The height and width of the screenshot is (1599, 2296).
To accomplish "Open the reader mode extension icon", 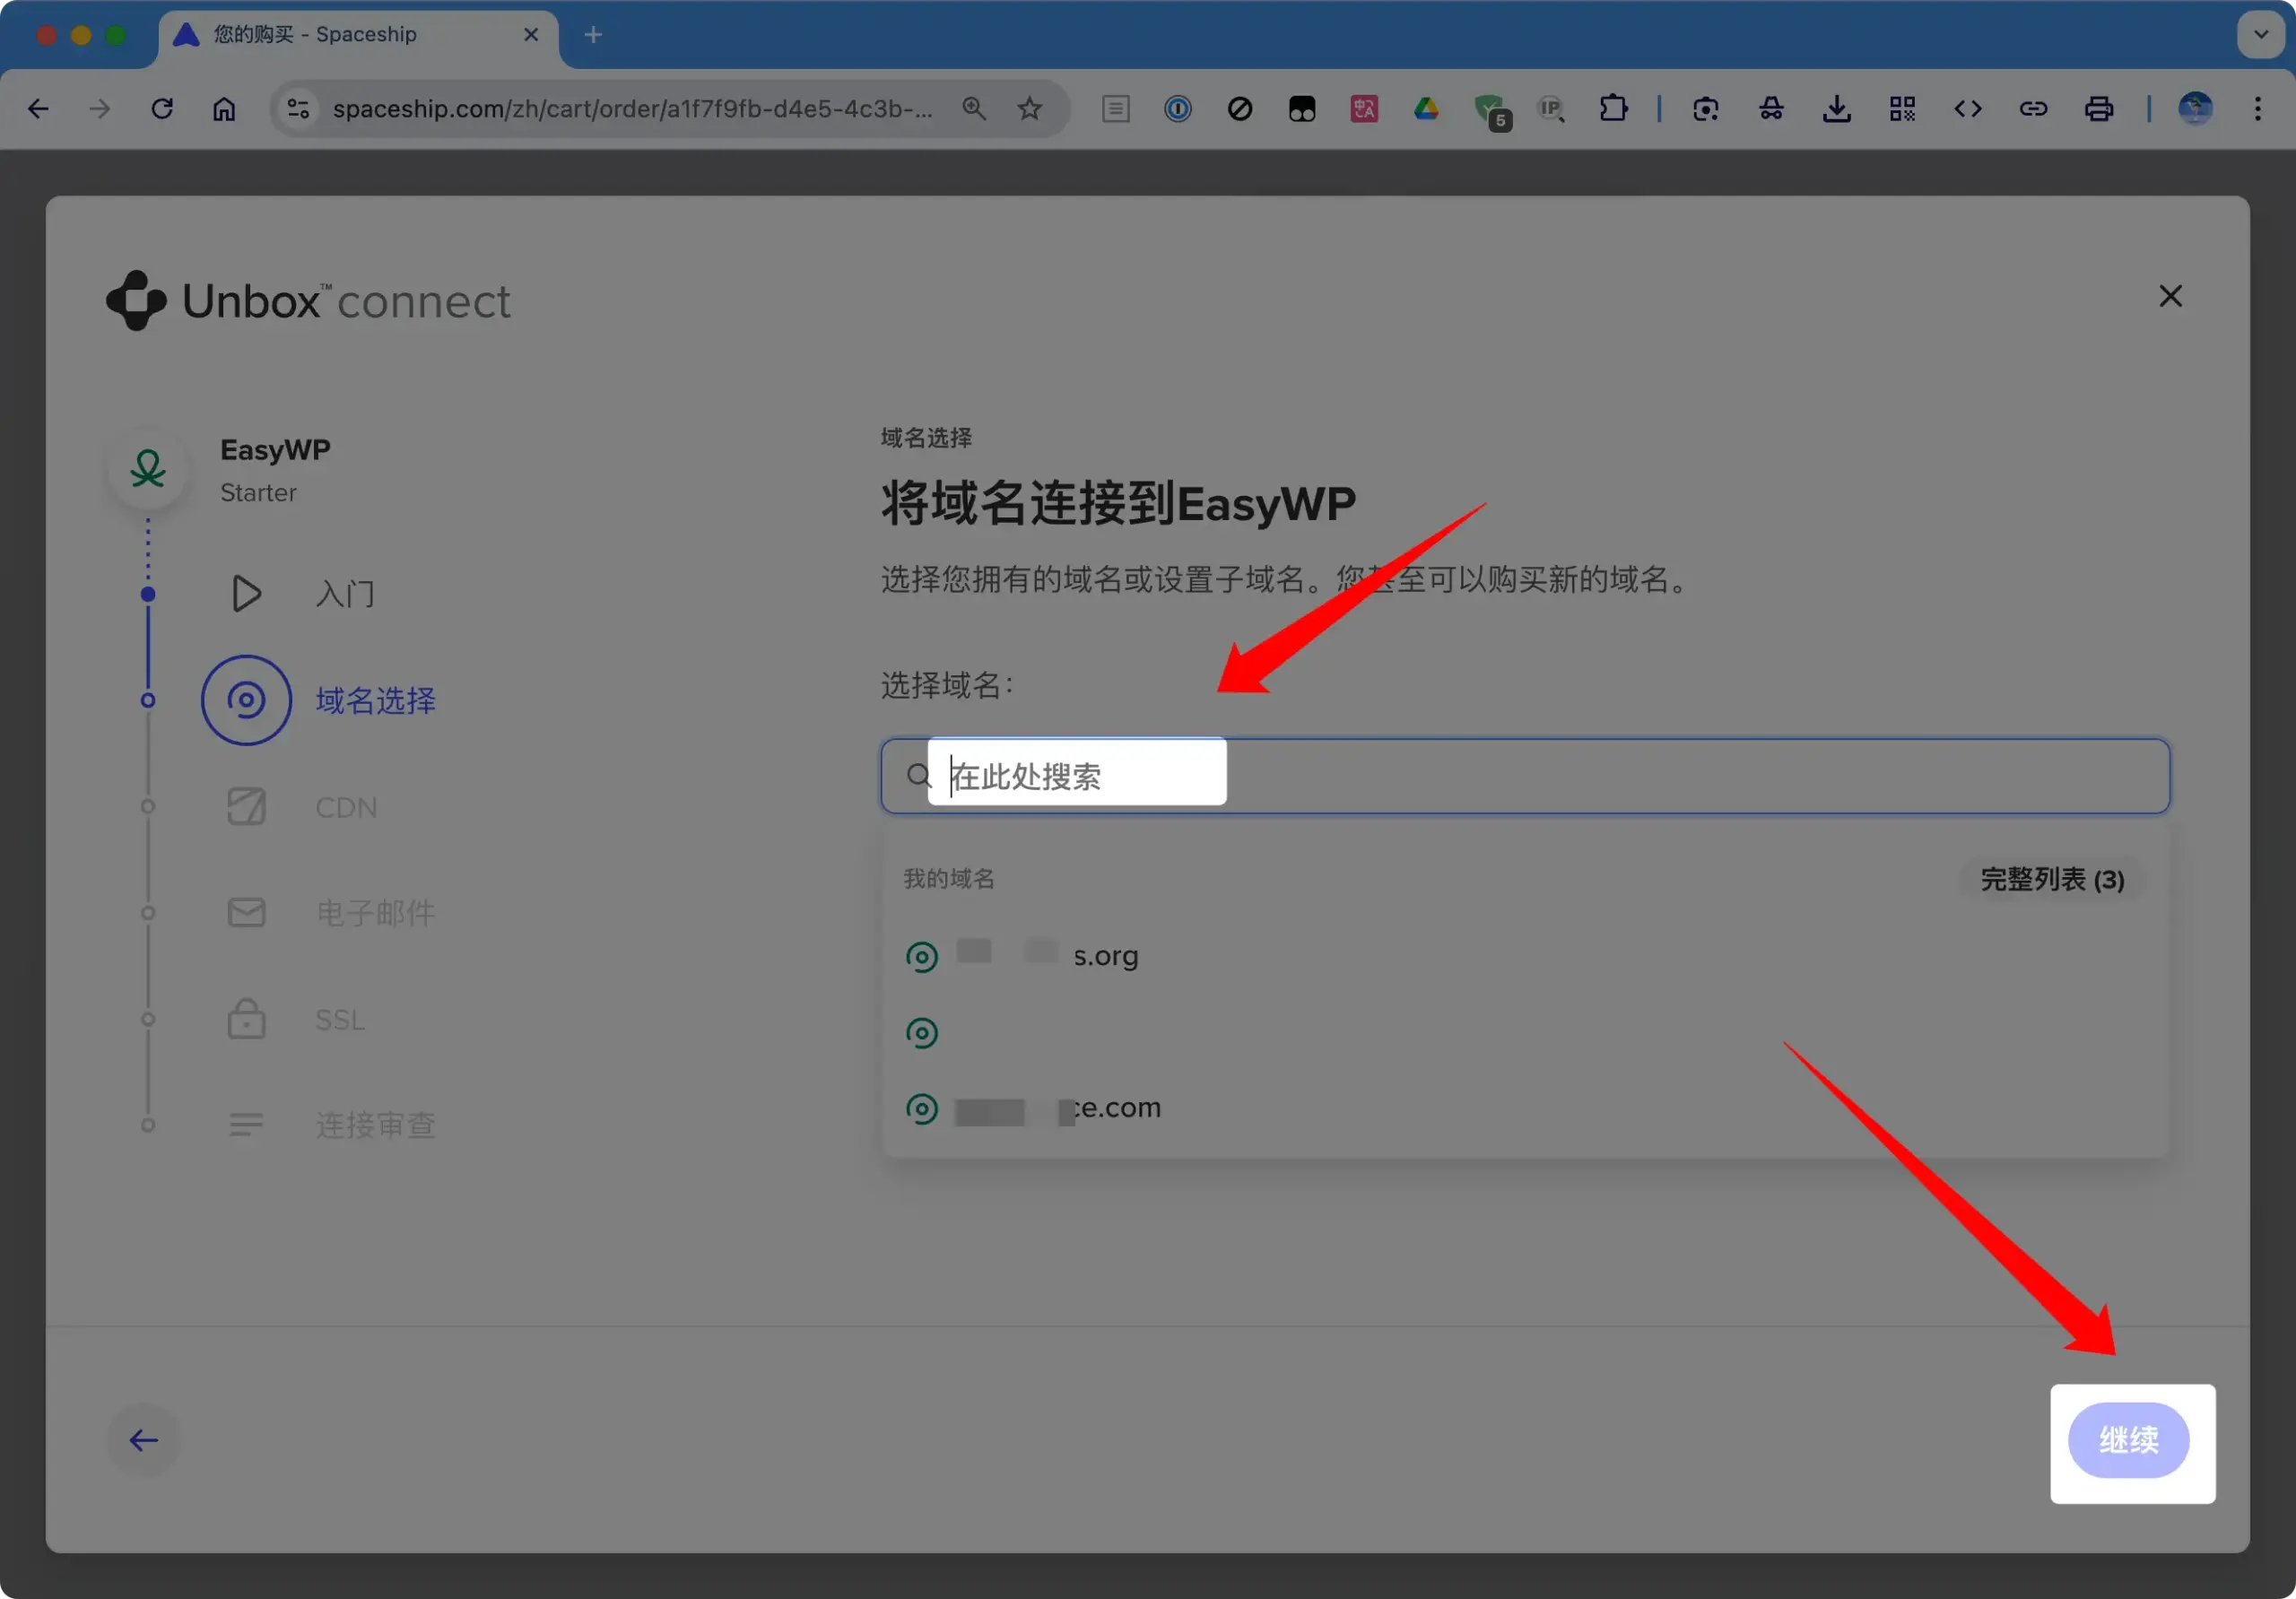I will coord(1116,108).
